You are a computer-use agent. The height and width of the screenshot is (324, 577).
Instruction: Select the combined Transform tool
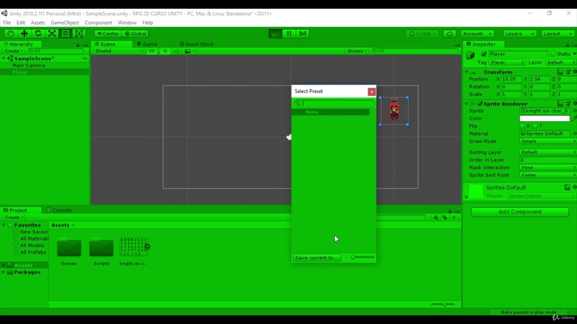(x=79, y=34)
